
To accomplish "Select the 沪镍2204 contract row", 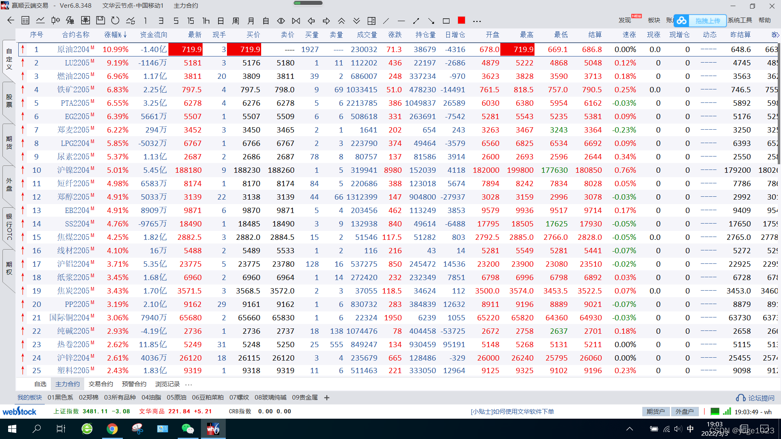I will point(399,170).
